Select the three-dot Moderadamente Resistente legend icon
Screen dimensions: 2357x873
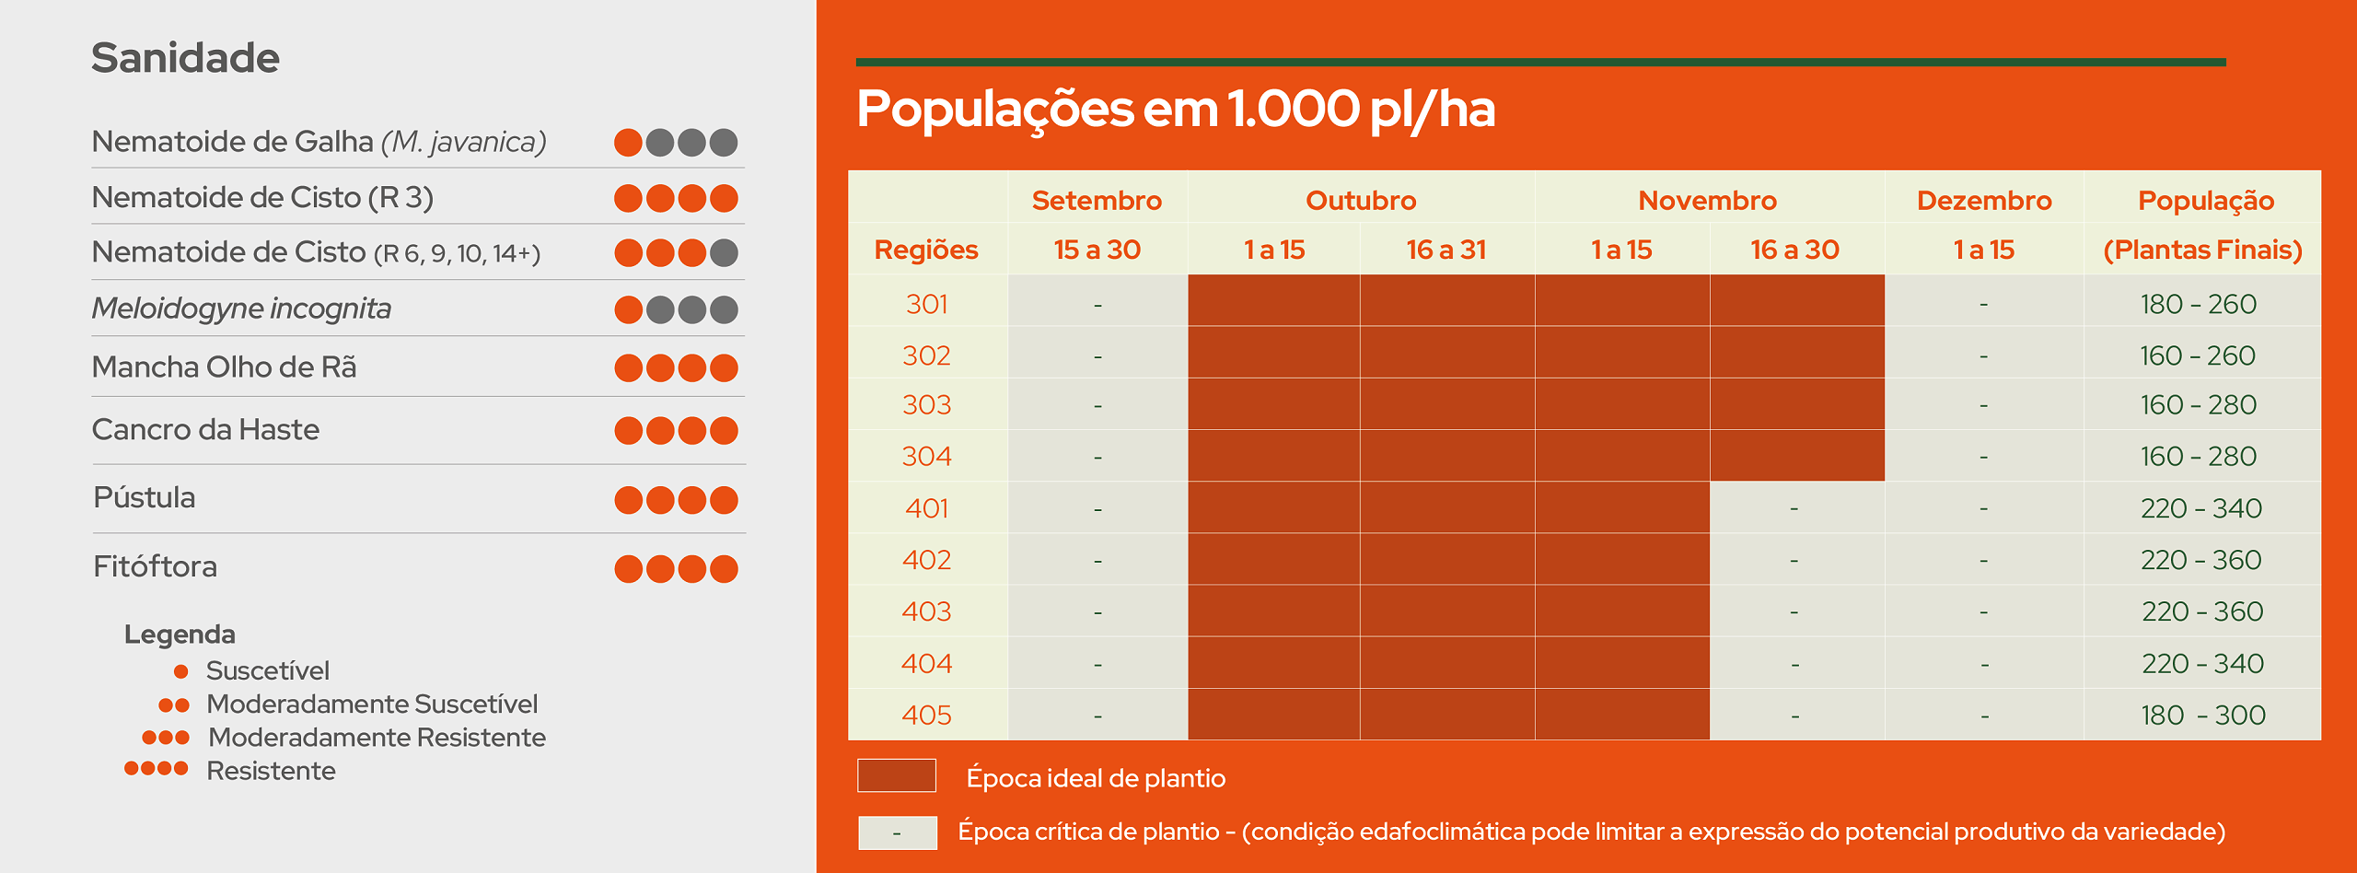(x=166, y=738)
